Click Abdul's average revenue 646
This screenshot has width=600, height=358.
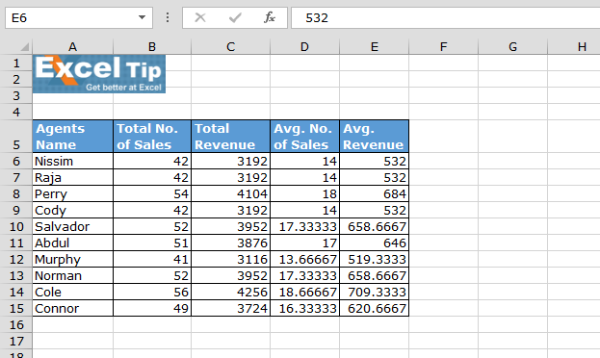point(375,243)
